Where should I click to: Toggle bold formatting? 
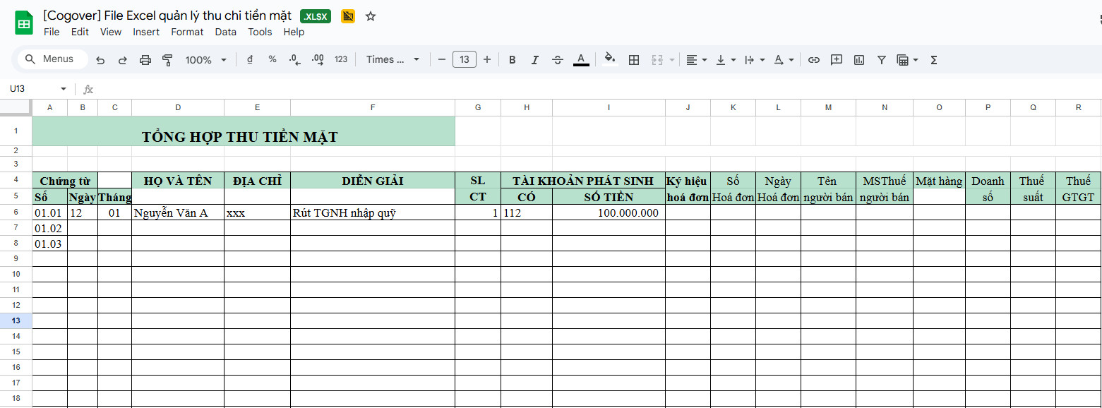[x=513, y=60]
